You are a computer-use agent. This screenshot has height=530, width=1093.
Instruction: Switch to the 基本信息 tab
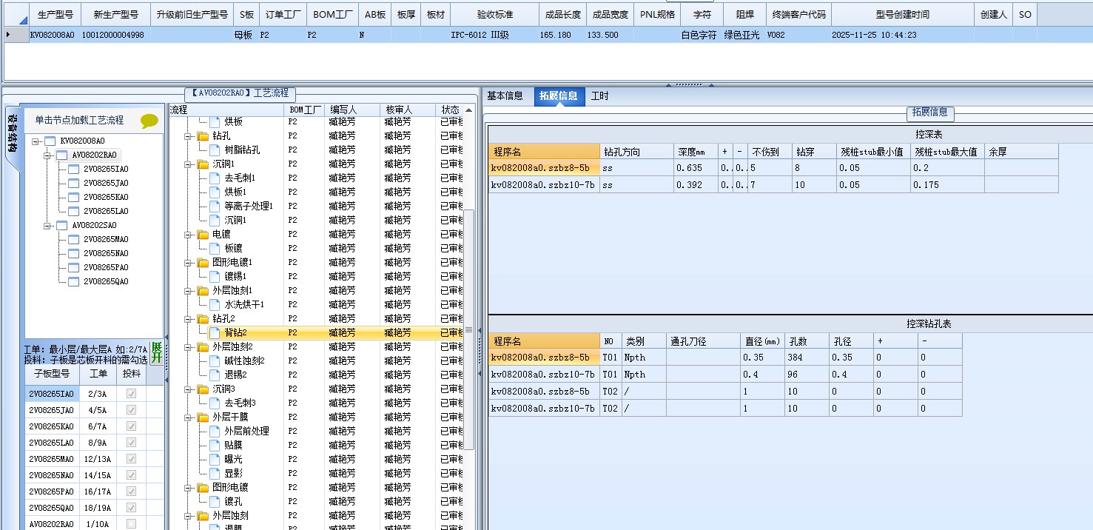tap(505, 96)
